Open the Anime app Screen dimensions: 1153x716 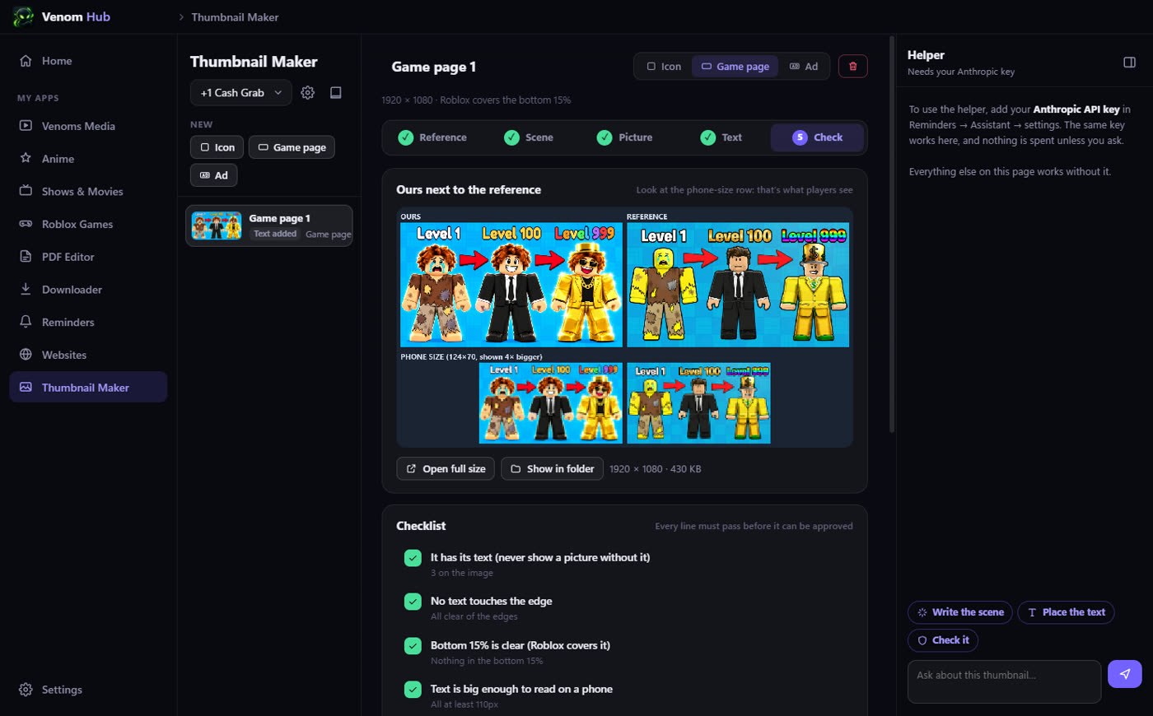[88, 159]
